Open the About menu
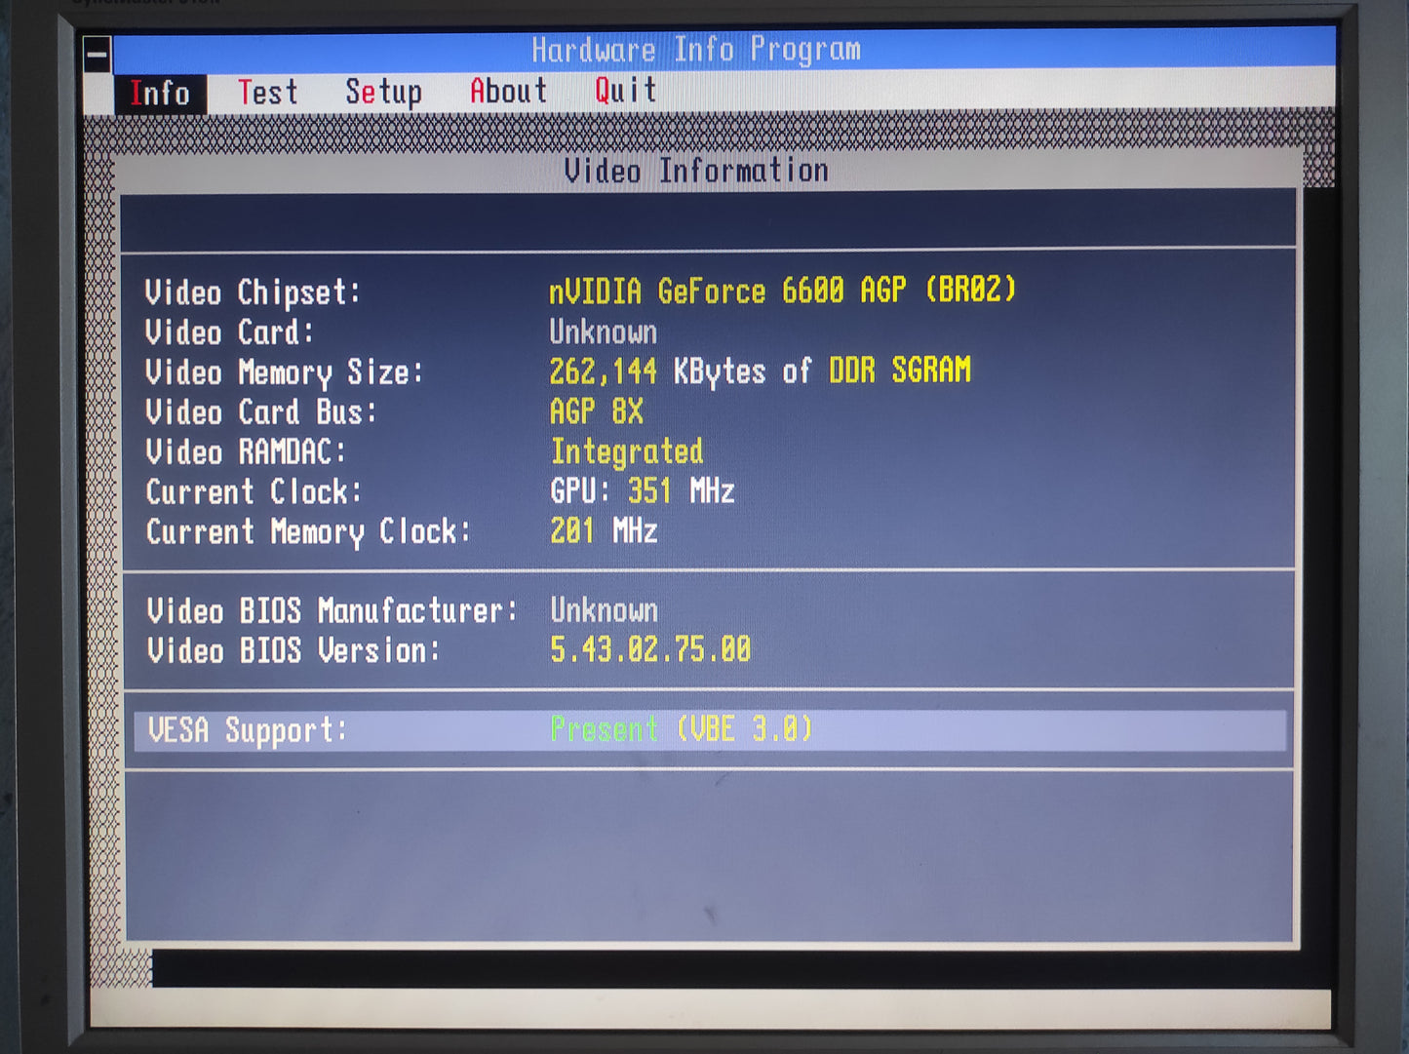This screenshot has height=1054, width=1409. (x=507, y=91)
